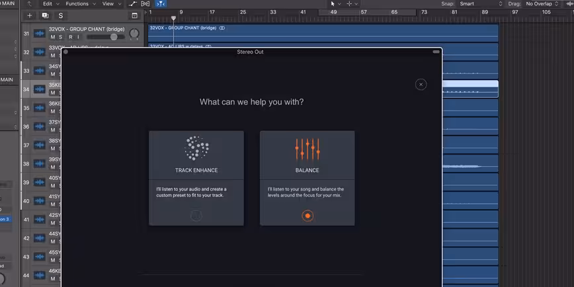This screenshot has height=287, width=574.
Task: Click the audio icon of track 42
Action: [x=39, y=238]
